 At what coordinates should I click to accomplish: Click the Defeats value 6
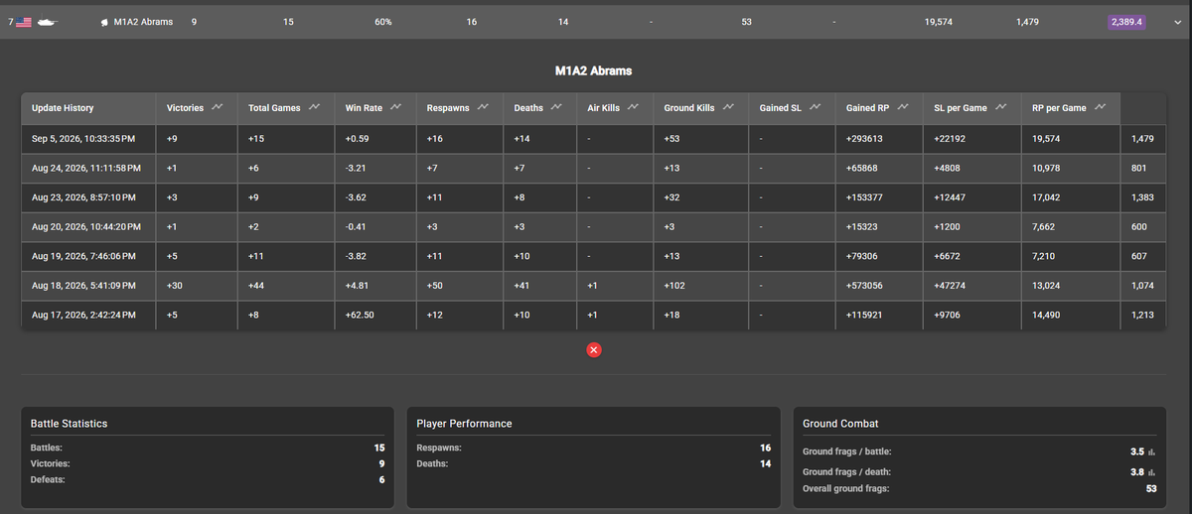coord(380,479)
